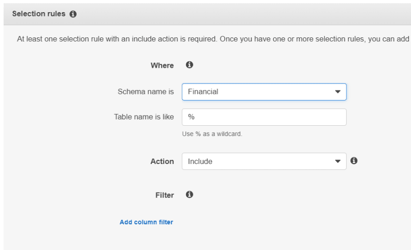Show the Filter info icon tooltip
This screenshot has width=411, height=250.
190,194
